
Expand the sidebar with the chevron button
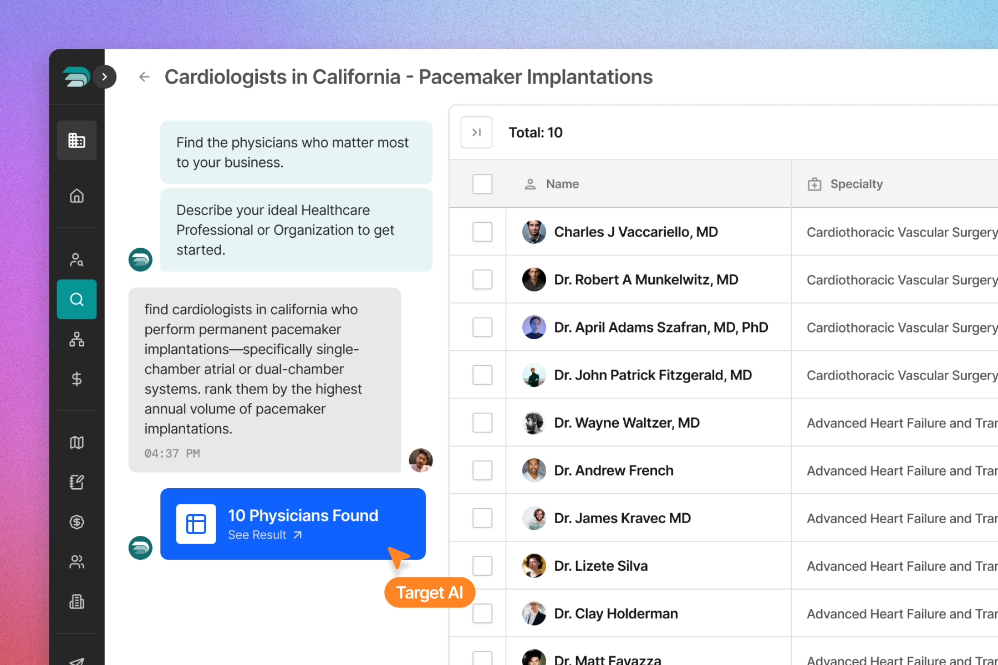104,76
